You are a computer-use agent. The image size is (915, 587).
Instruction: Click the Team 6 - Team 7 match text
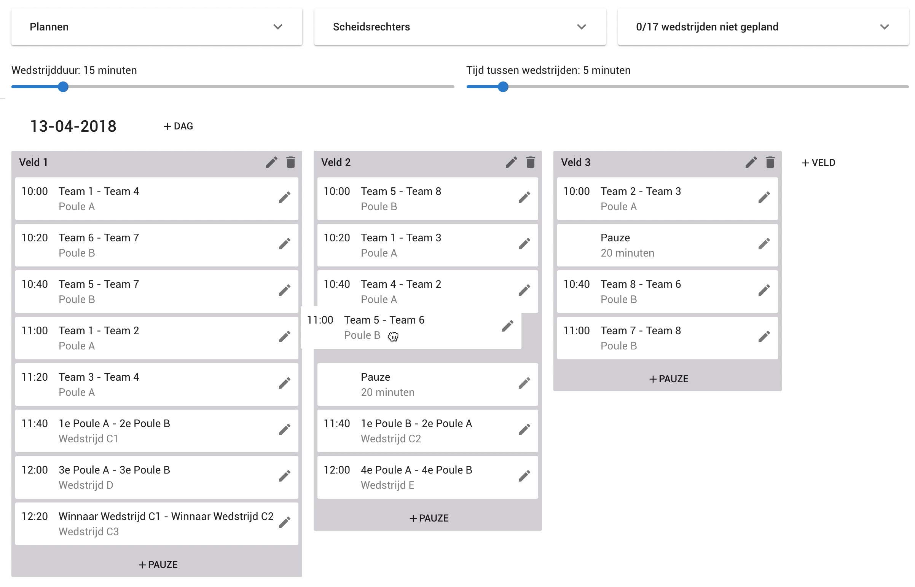tap(99, 238)
